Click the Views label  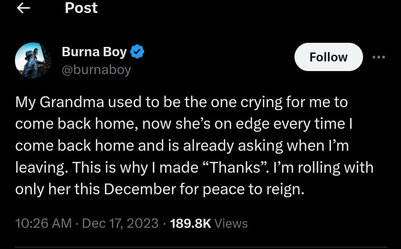click(231, 223)
